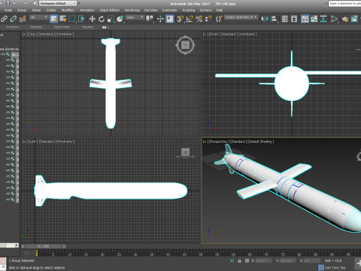
Task: Open the Schematic View icon
Action: (x=323, y=19)
